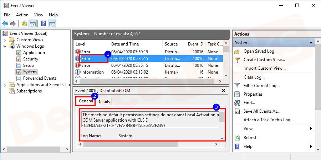Collapse the System section in Actions pane
This screenshot has height=160, width=321.
311,43
